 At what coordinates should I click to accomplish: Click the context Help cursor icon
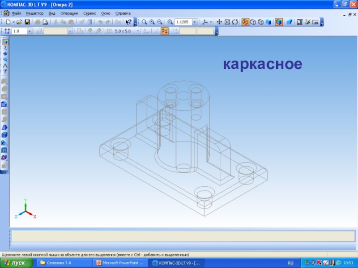pos(128,22)
